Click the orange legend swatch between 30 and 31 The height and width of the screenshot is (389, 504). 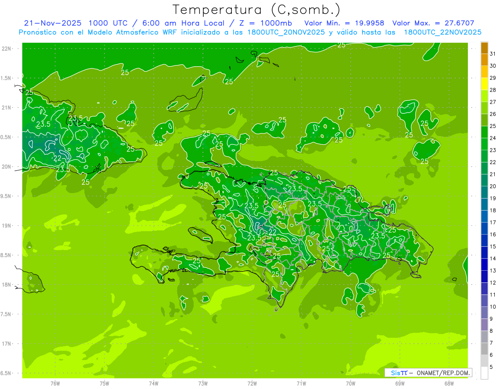tap(484, 60)
